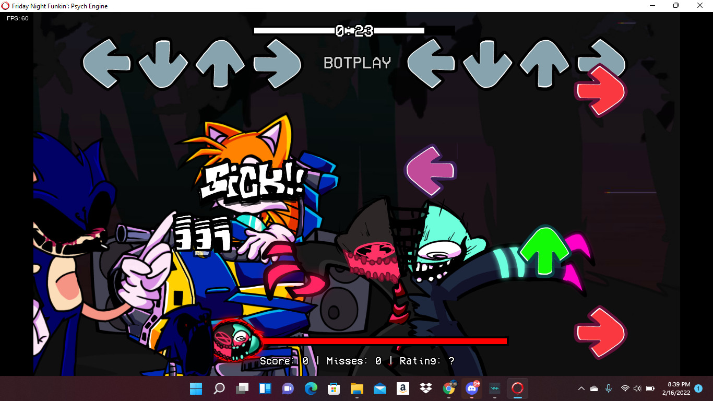Click the left arrow on the opponent strumline
The height and width of the screenshot is (401, 713).
click(107, 63)
